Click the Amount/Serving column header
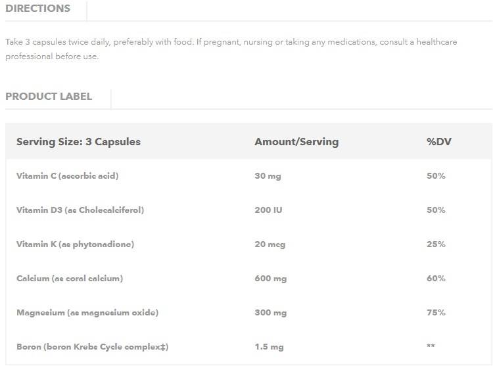The image size is (493, 366). [x=296, y=141]
